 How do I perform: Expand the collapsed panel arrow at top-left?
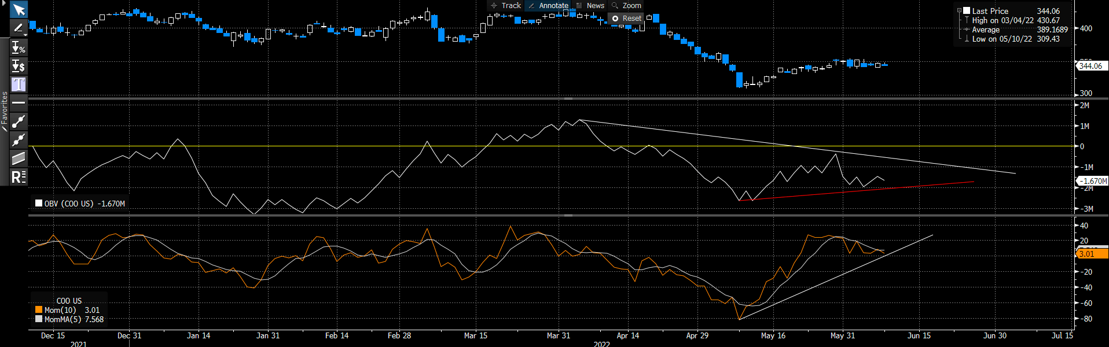click(x=3, y=3)
